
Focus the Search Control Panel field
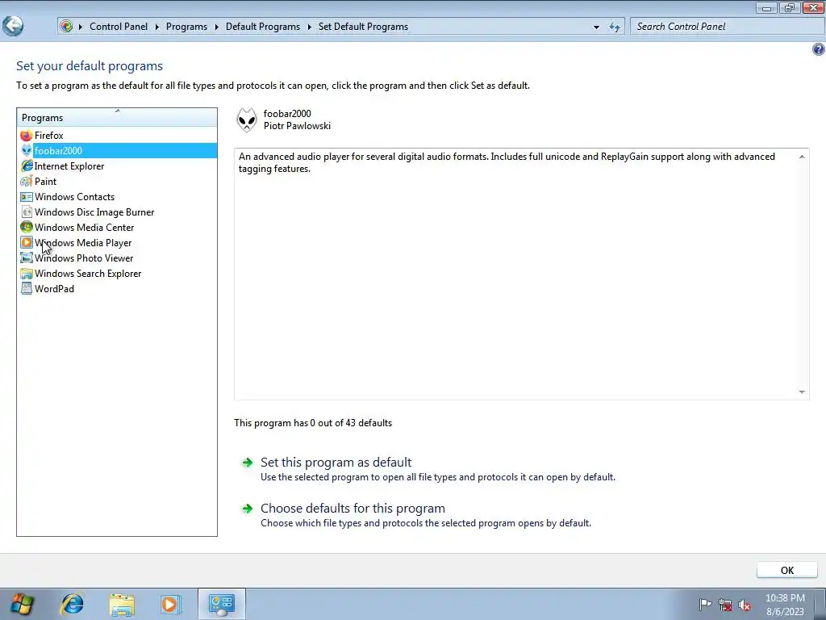[x=727, y=27]
